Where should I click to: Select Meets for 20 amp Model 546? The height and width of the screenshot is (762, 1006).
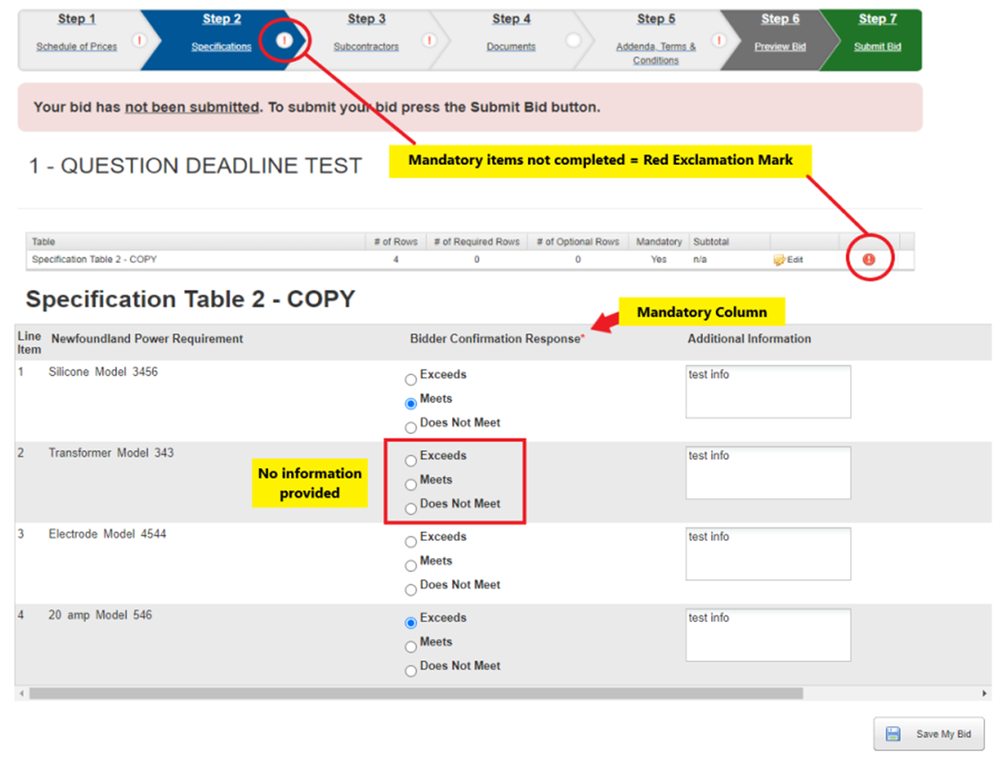tap(411, 647)
